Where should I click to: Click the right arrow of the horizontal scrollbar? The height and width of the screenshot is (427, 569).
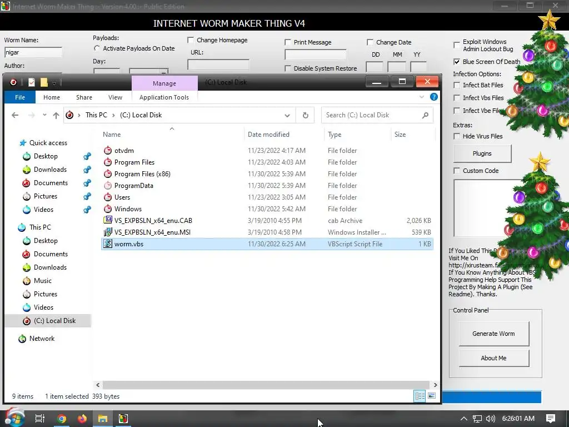tap(435, 385)
